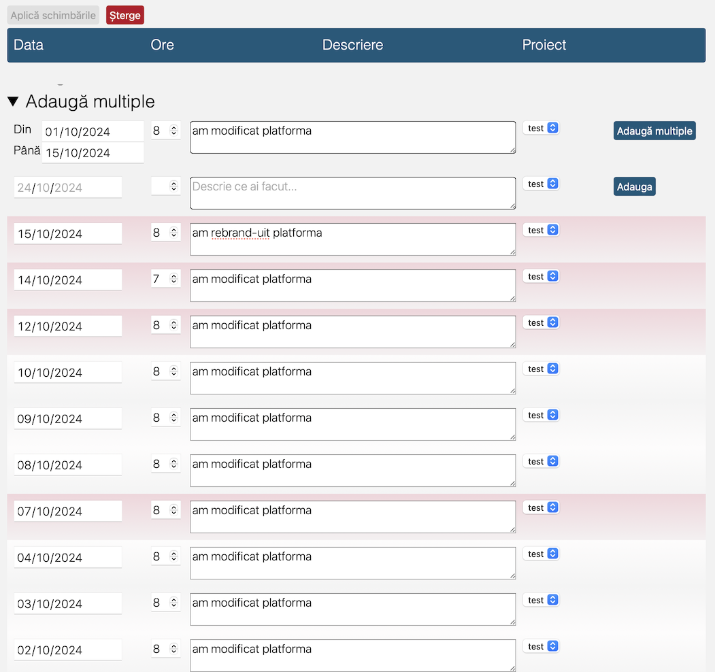This screenshot has height=672, width=715.
Task: Open project dropdown for 10/10/2024 entry
Action: 542,369
